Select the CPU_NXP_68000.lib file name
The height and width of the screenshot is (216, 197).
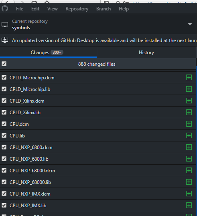(x=30, y=182)
